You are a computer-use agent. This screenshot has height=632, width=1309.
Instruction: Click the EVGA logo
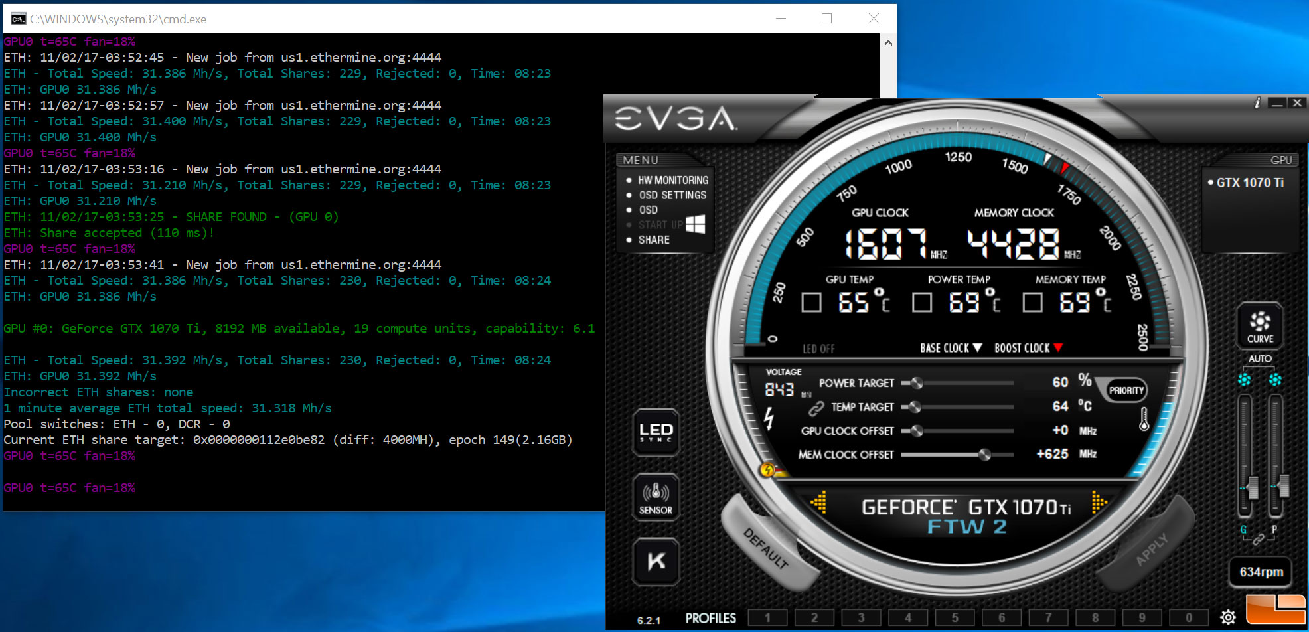coord(675,119)
